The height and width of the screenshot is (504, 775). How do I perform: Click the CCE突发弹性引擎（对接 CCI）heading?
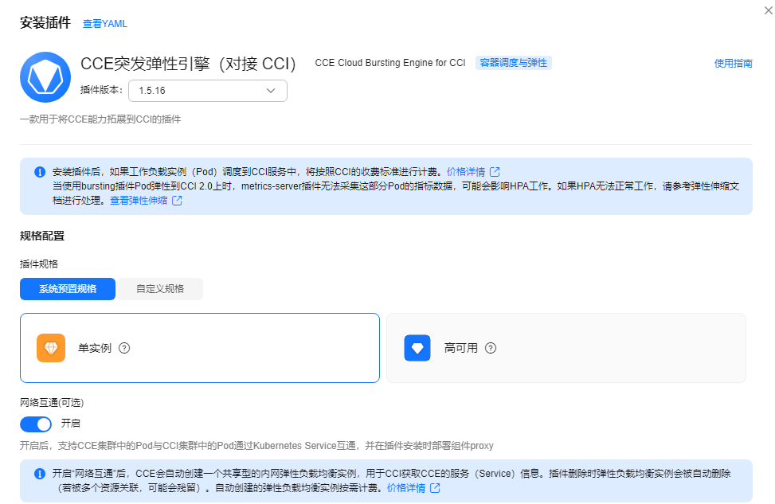[x=188, y=64]
